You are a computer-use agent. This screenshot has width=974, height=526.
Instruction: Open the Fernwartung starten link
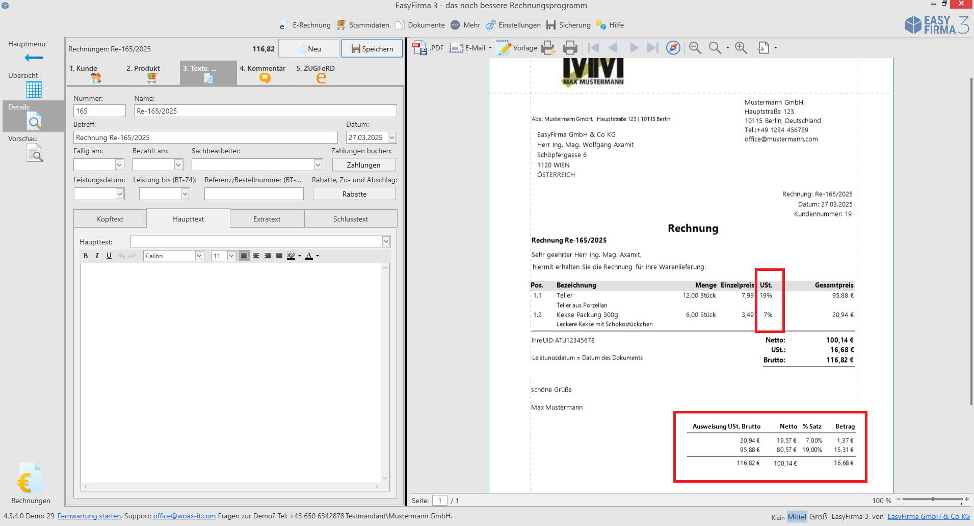coord(89,516)
